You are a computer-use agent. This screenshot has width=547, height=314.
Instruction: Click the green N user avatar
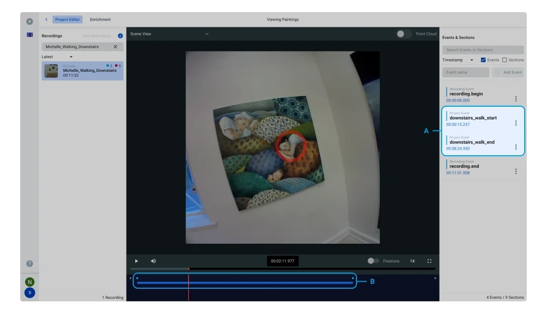[30, 282]
